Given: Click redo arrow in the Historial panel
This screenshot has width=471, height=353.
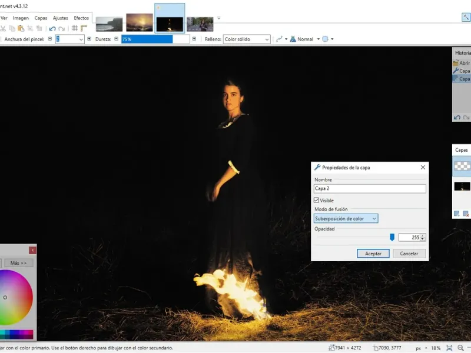Looking at the screenshot, I should (466, 118).
